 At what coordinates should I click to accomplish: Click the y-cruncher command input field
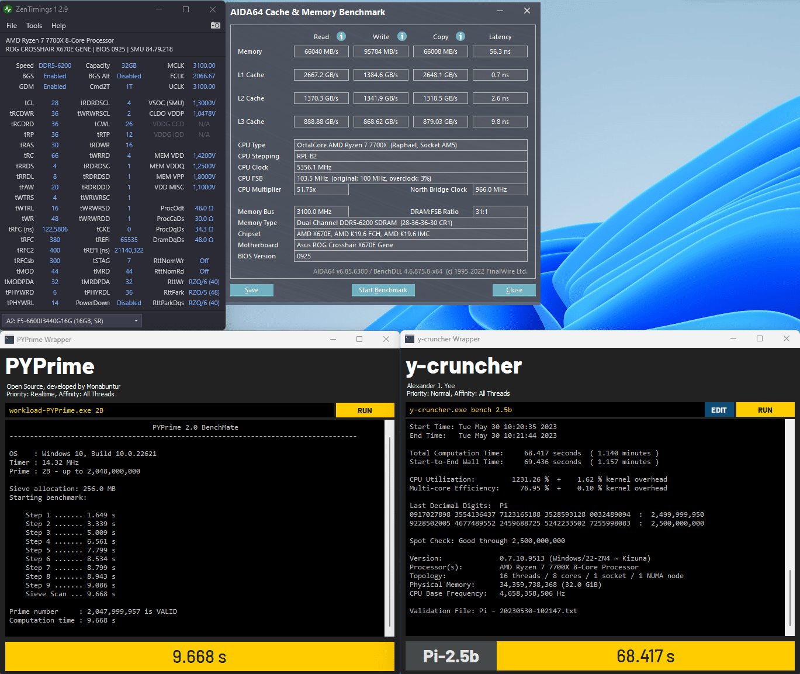coord(555,410)
